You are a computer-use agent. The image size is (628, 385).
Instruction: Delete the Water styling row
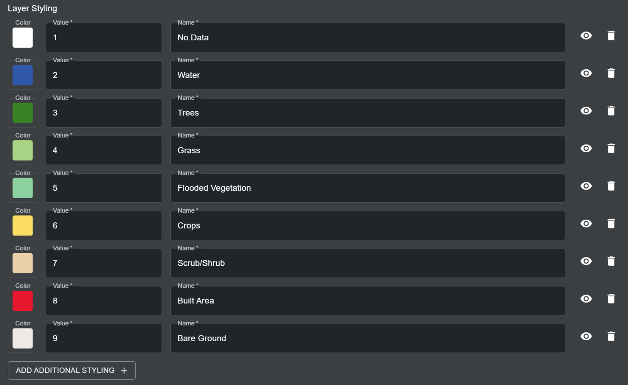point(611,73)
